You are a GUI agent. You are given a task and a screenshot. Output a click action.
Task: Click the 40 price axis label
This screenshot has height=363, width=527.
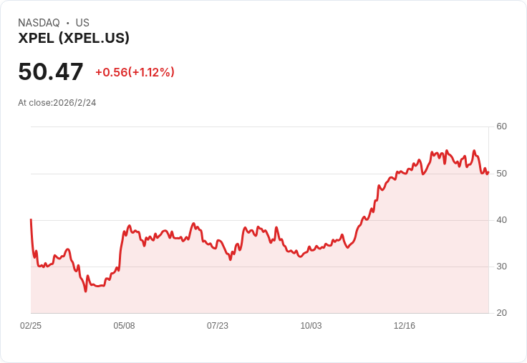tap(501, 220)
